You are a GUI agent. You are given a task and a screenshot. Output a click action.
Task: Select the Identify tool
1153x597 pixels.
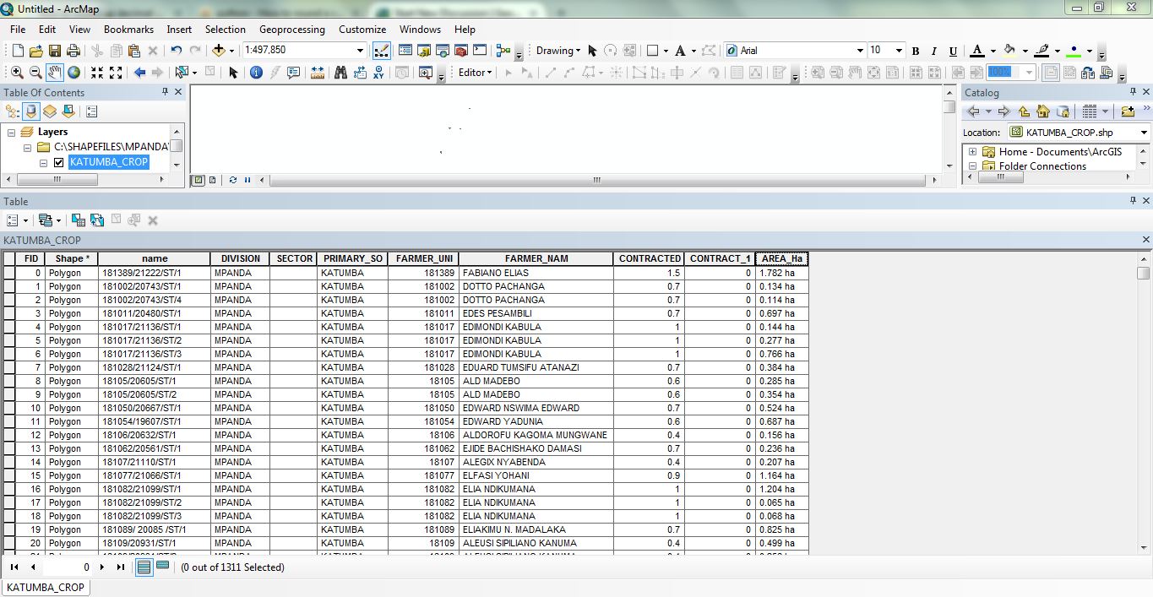tap(257, 73)
